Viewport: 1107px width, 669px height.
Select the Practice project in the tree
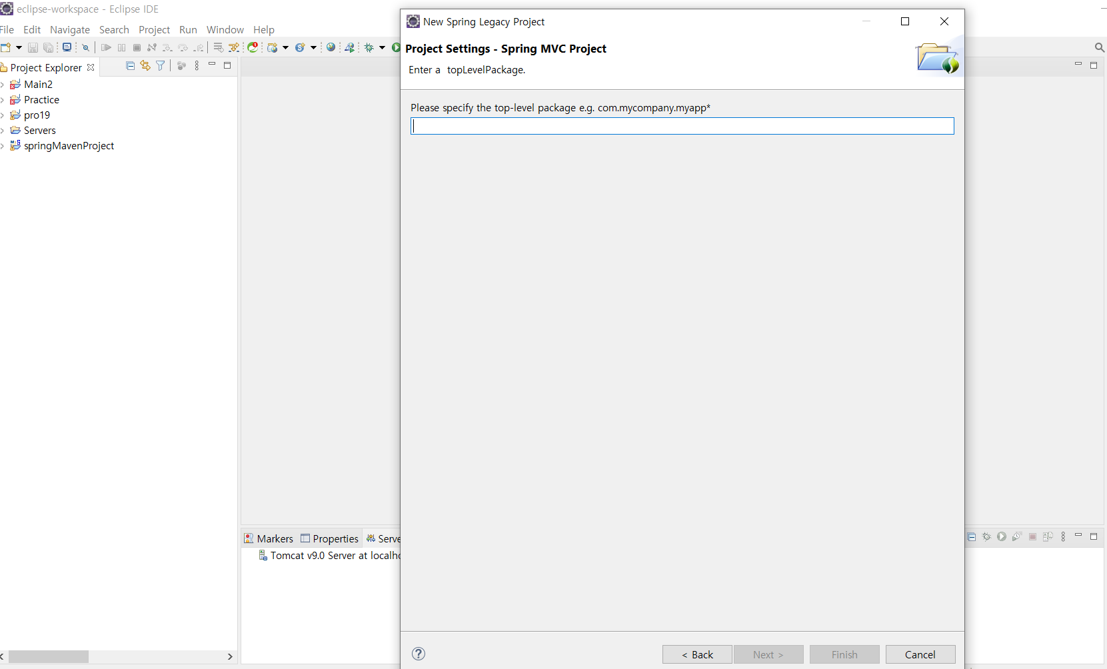[x=41, y=100]
